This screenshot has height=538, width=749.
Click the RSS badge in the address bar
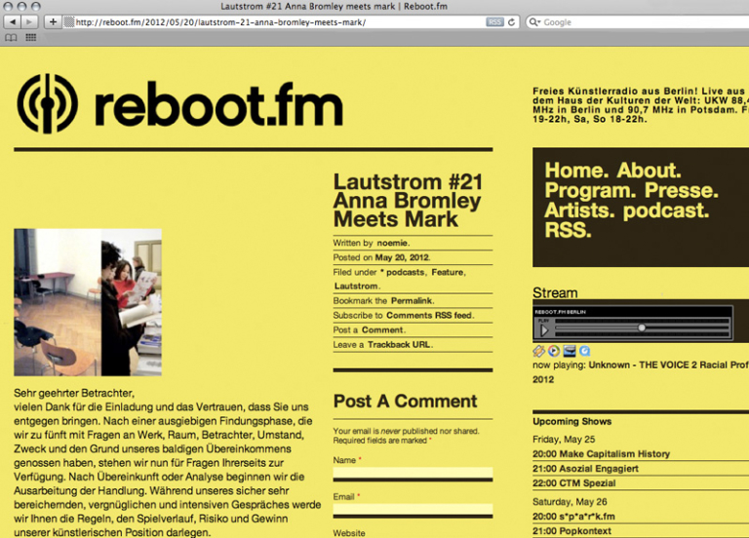click(x=494, y=22)
